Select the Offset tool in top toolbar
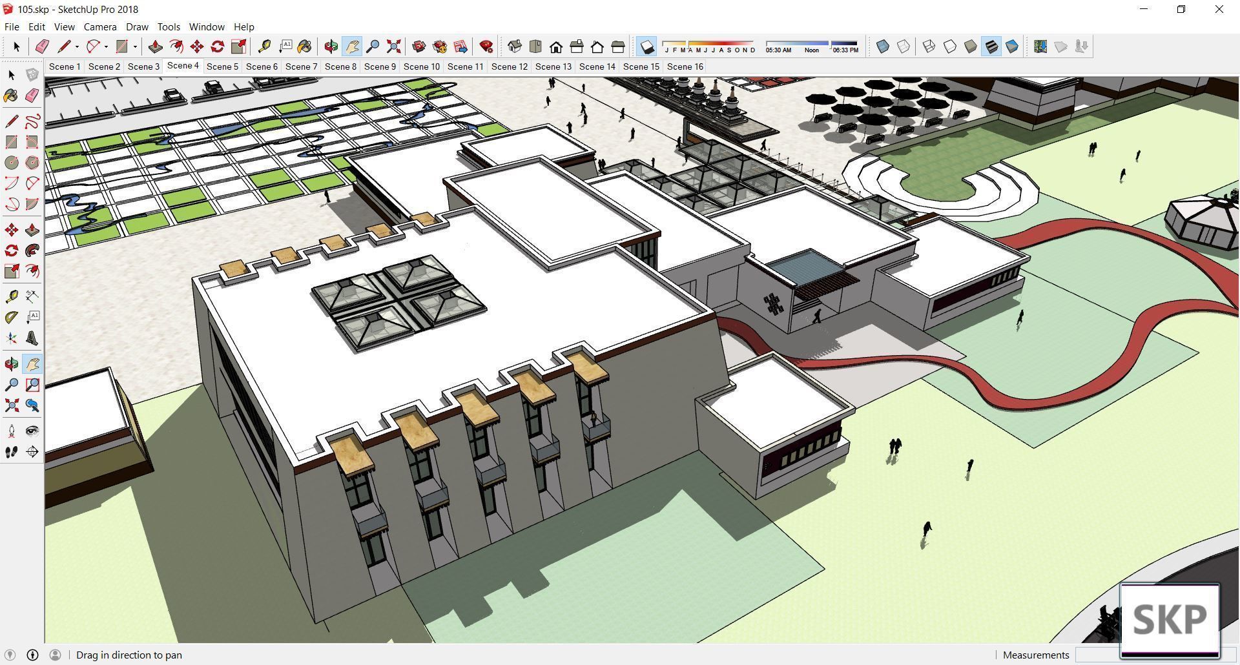The width and height of the screenshot is (1240, 665). click(176, 46)
